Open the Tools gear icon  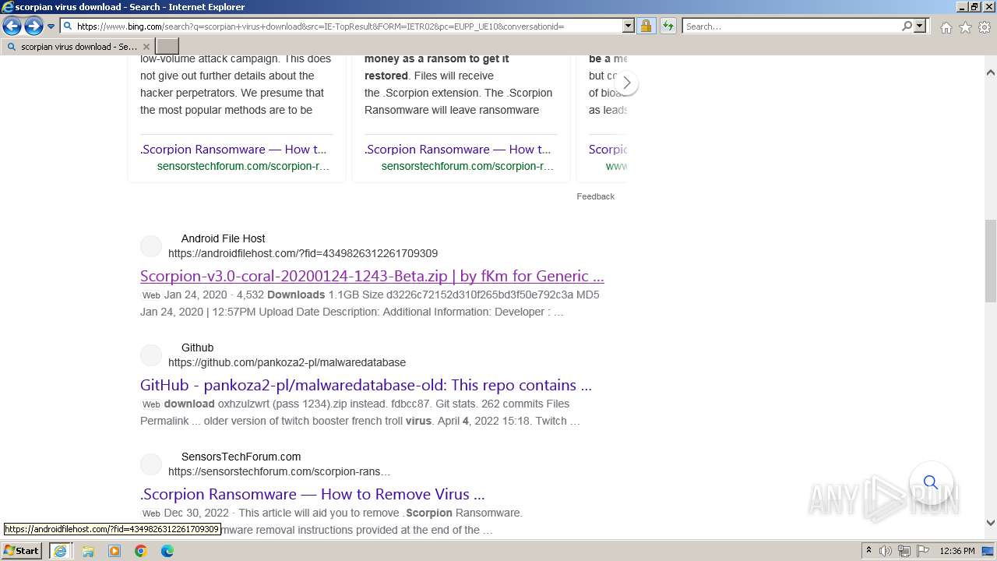point(985,27)
